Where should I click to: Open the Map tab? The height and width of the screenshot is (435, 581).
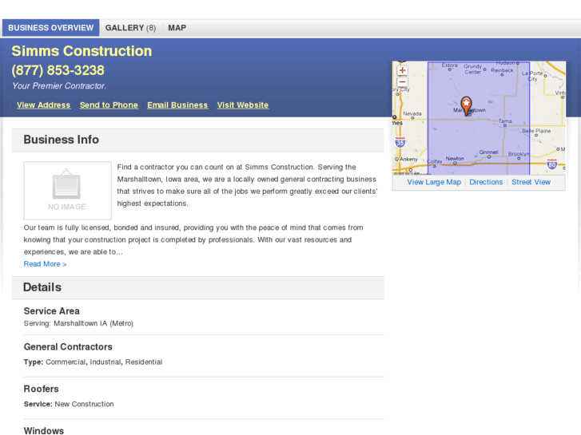point(177,28)
